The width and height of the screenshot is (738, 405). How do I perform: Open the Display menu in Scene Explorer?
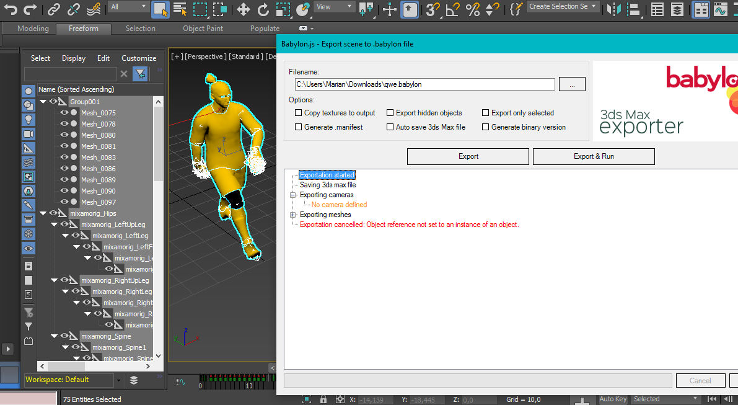[73, 58]
